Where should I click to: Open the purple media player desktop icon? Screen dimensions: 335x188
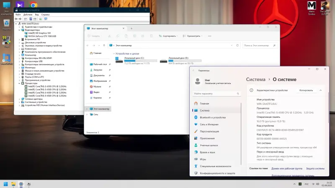[x=19, y=5]
